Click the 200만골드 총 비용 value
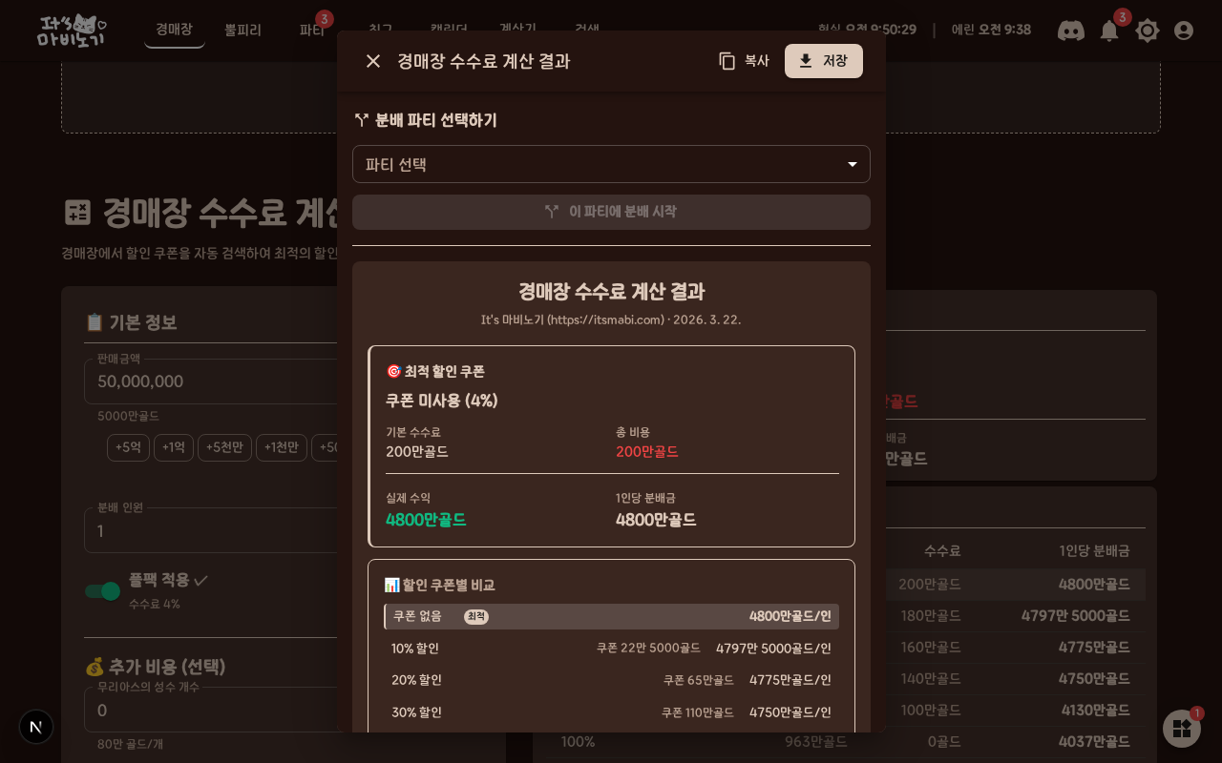The image size is (1222, 763). click(647, 451)
